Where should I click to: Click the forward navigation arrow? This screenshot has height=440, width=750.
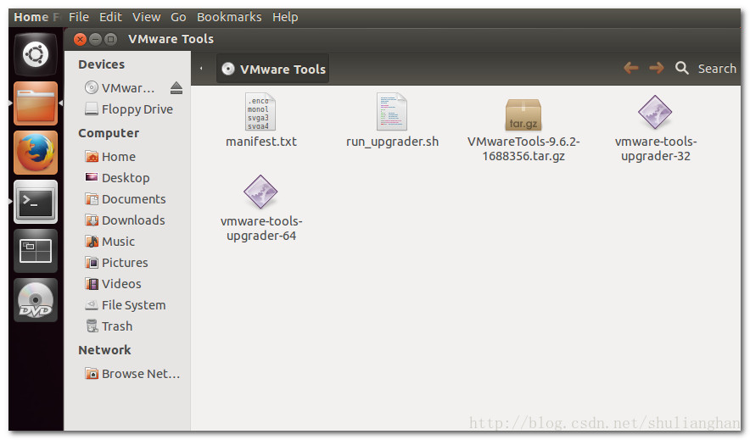657,68
